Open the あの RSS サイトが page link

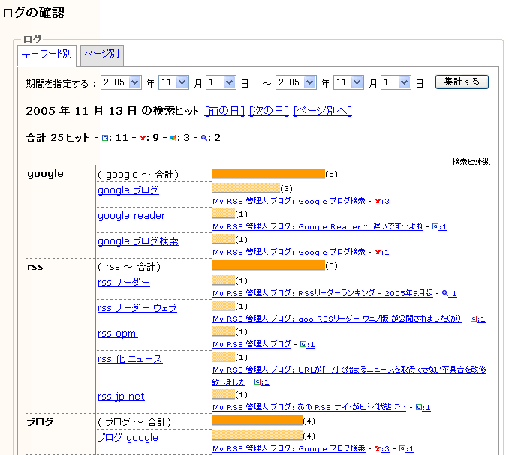pyautogui.click(x=309, y=408)
